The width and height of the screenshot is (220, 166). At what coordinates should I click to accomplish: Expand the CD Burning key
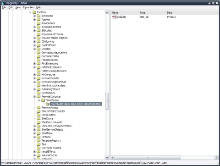pyautogui.click(x=34, y=42)
